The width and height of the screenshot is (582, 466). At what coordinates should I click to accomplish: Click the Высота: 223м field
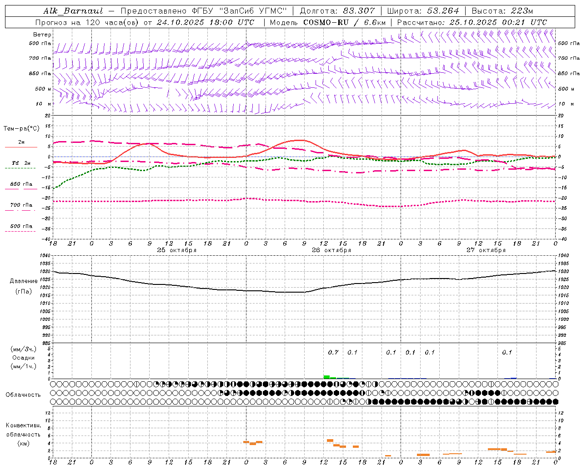coord(502,11)
